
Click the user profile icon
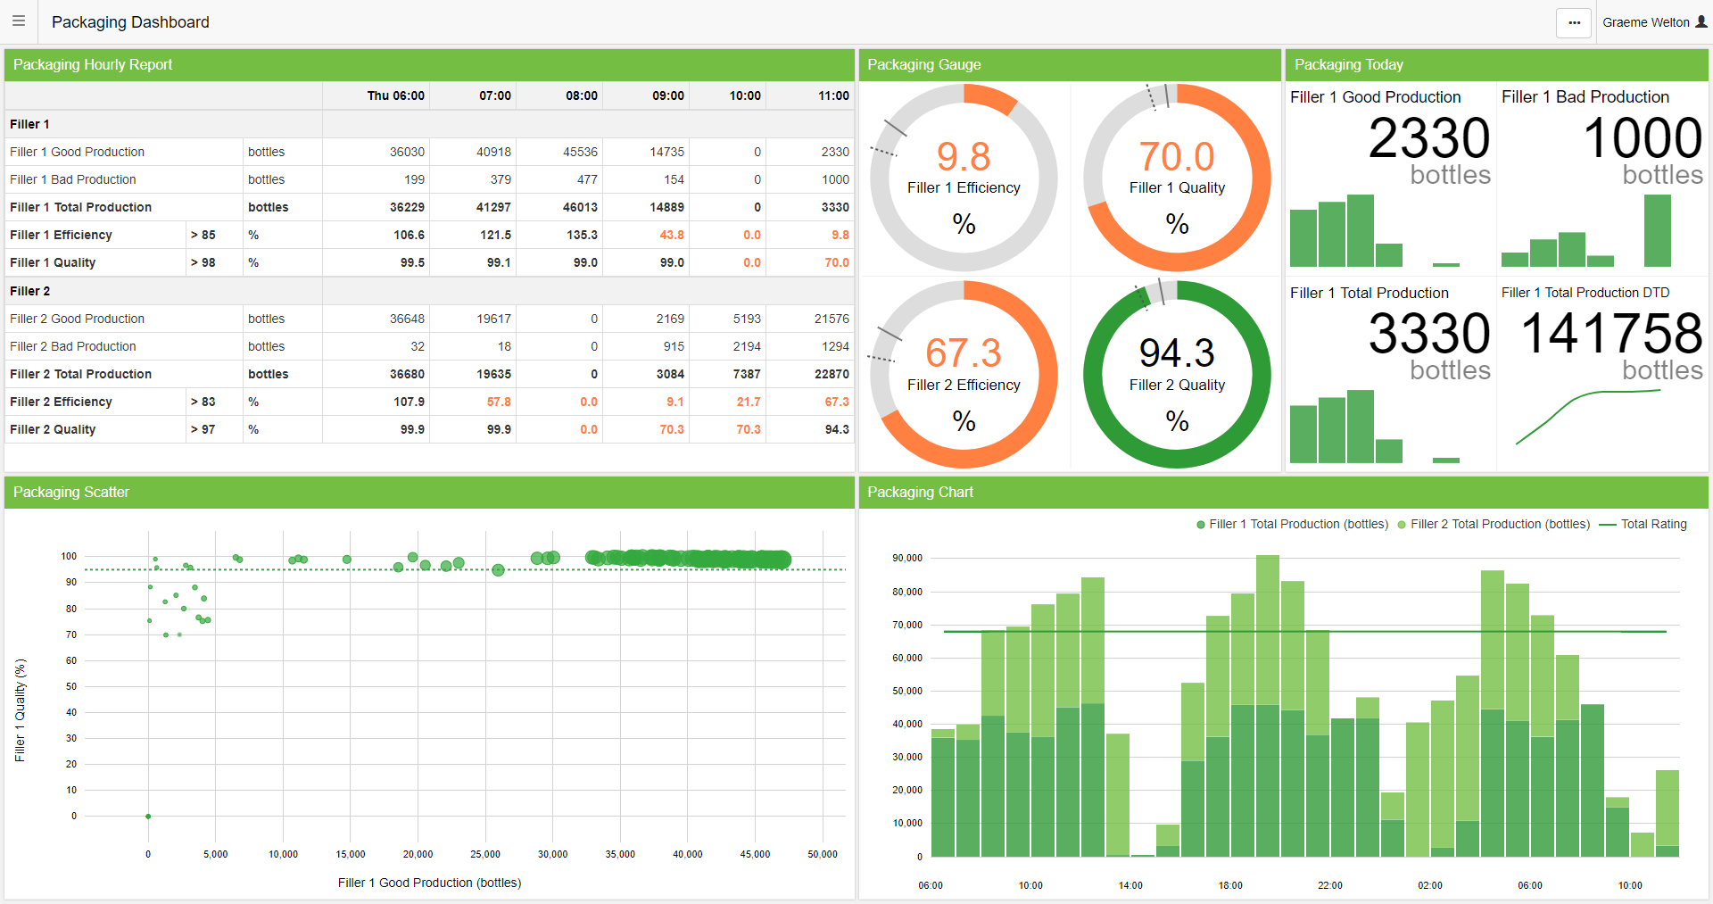coord(1701,22)
